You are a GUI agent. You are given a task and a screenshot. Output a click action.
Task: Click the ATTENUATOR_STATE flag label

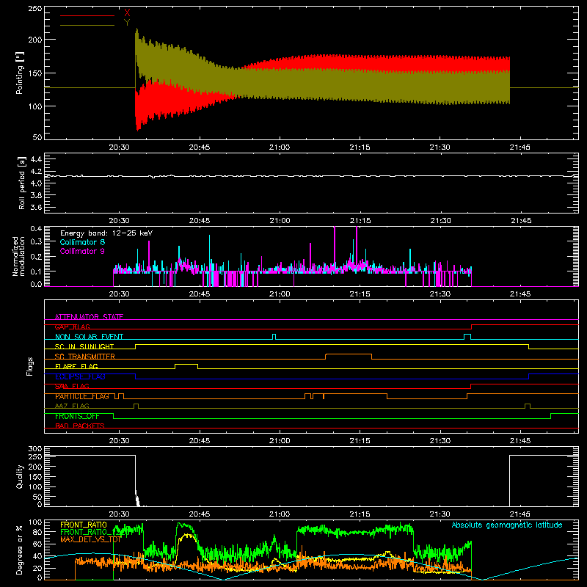click(x=89, y=317)
